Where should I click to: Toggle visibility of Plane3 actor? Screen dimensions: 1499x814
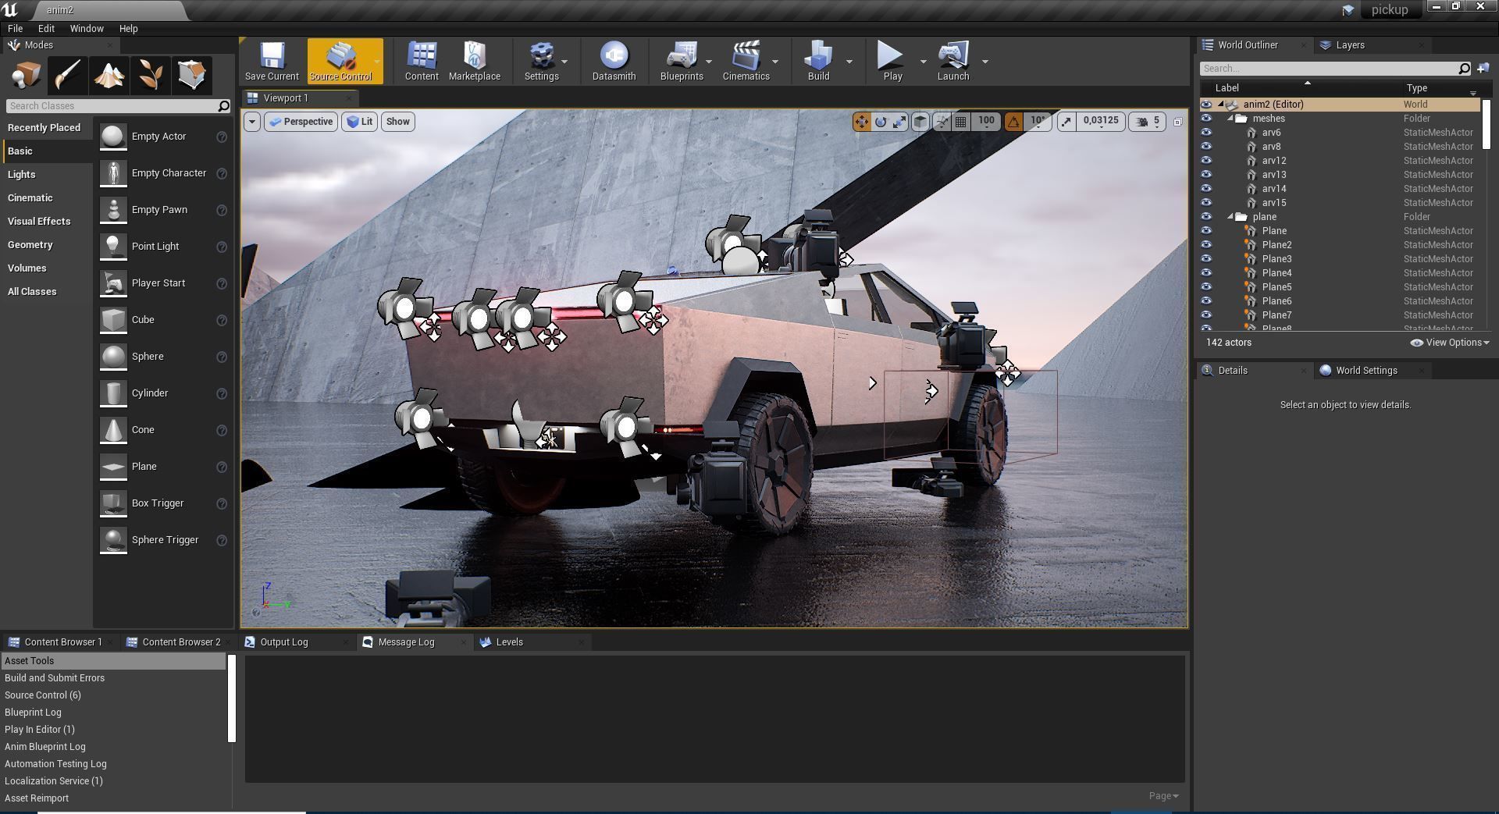pyautogui.click(x=1206, y=259)
